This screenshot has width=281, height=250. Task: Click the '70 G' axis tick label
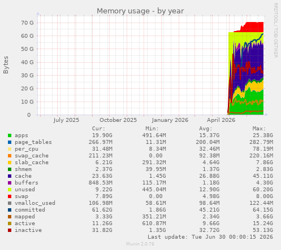point(27,23)
